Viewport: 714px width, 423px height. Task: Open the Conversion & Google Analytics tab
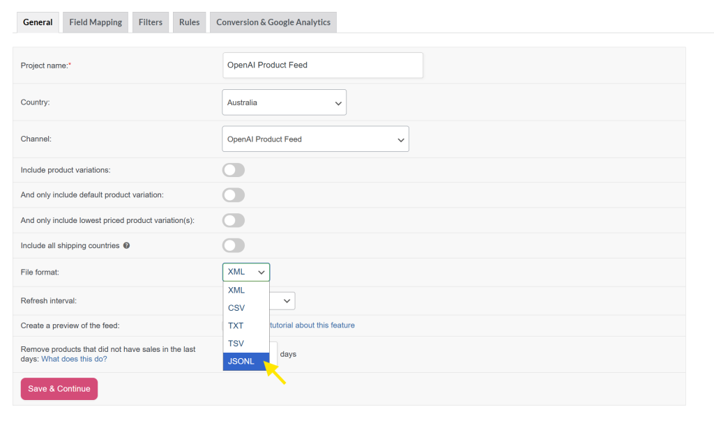(273, 22)
